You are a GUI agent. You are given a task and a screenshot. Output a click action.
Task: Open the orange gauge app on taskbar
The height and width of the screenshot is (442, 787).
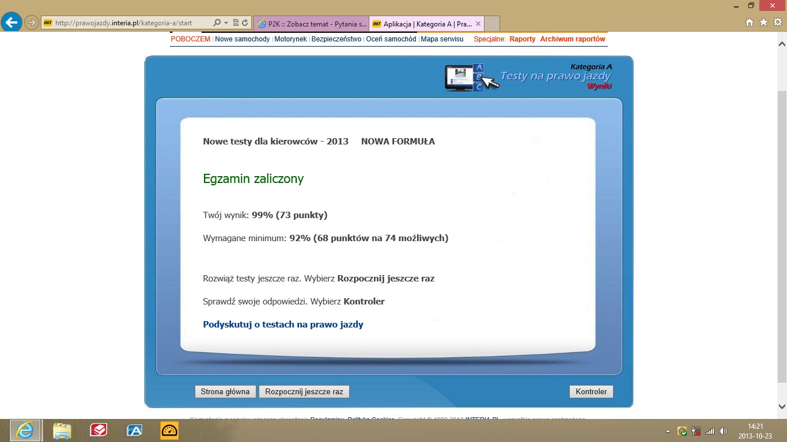[x=169, y=430]
